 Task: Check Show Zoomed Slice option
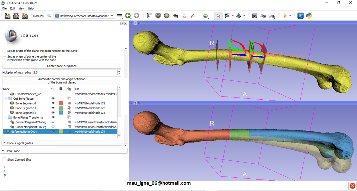[x=4, y=160]
